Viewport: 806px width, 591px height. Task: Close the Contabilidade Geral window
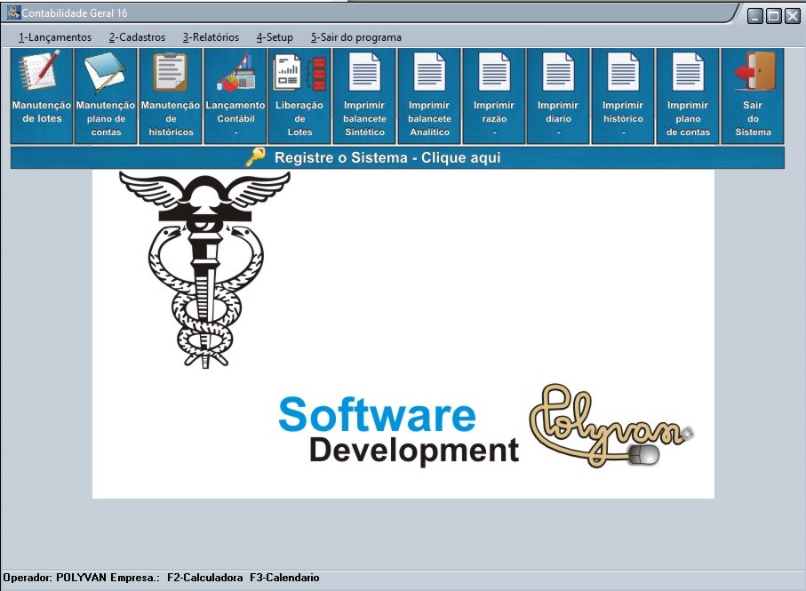(x=793, y=16)
